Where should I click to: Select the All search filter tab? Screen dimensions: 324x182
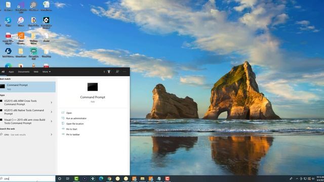(x=3, y=72)
